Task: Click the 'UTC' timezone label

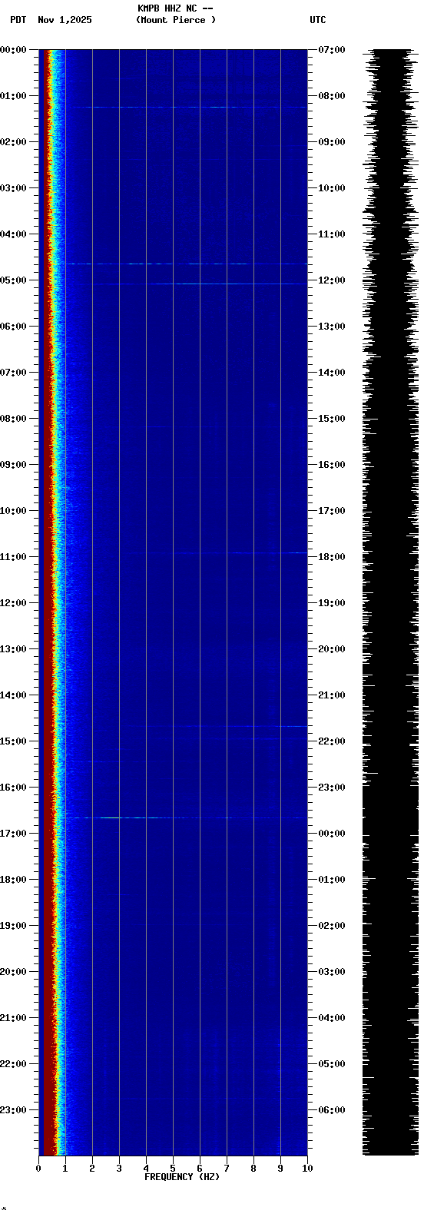Action: pos(318,20)
